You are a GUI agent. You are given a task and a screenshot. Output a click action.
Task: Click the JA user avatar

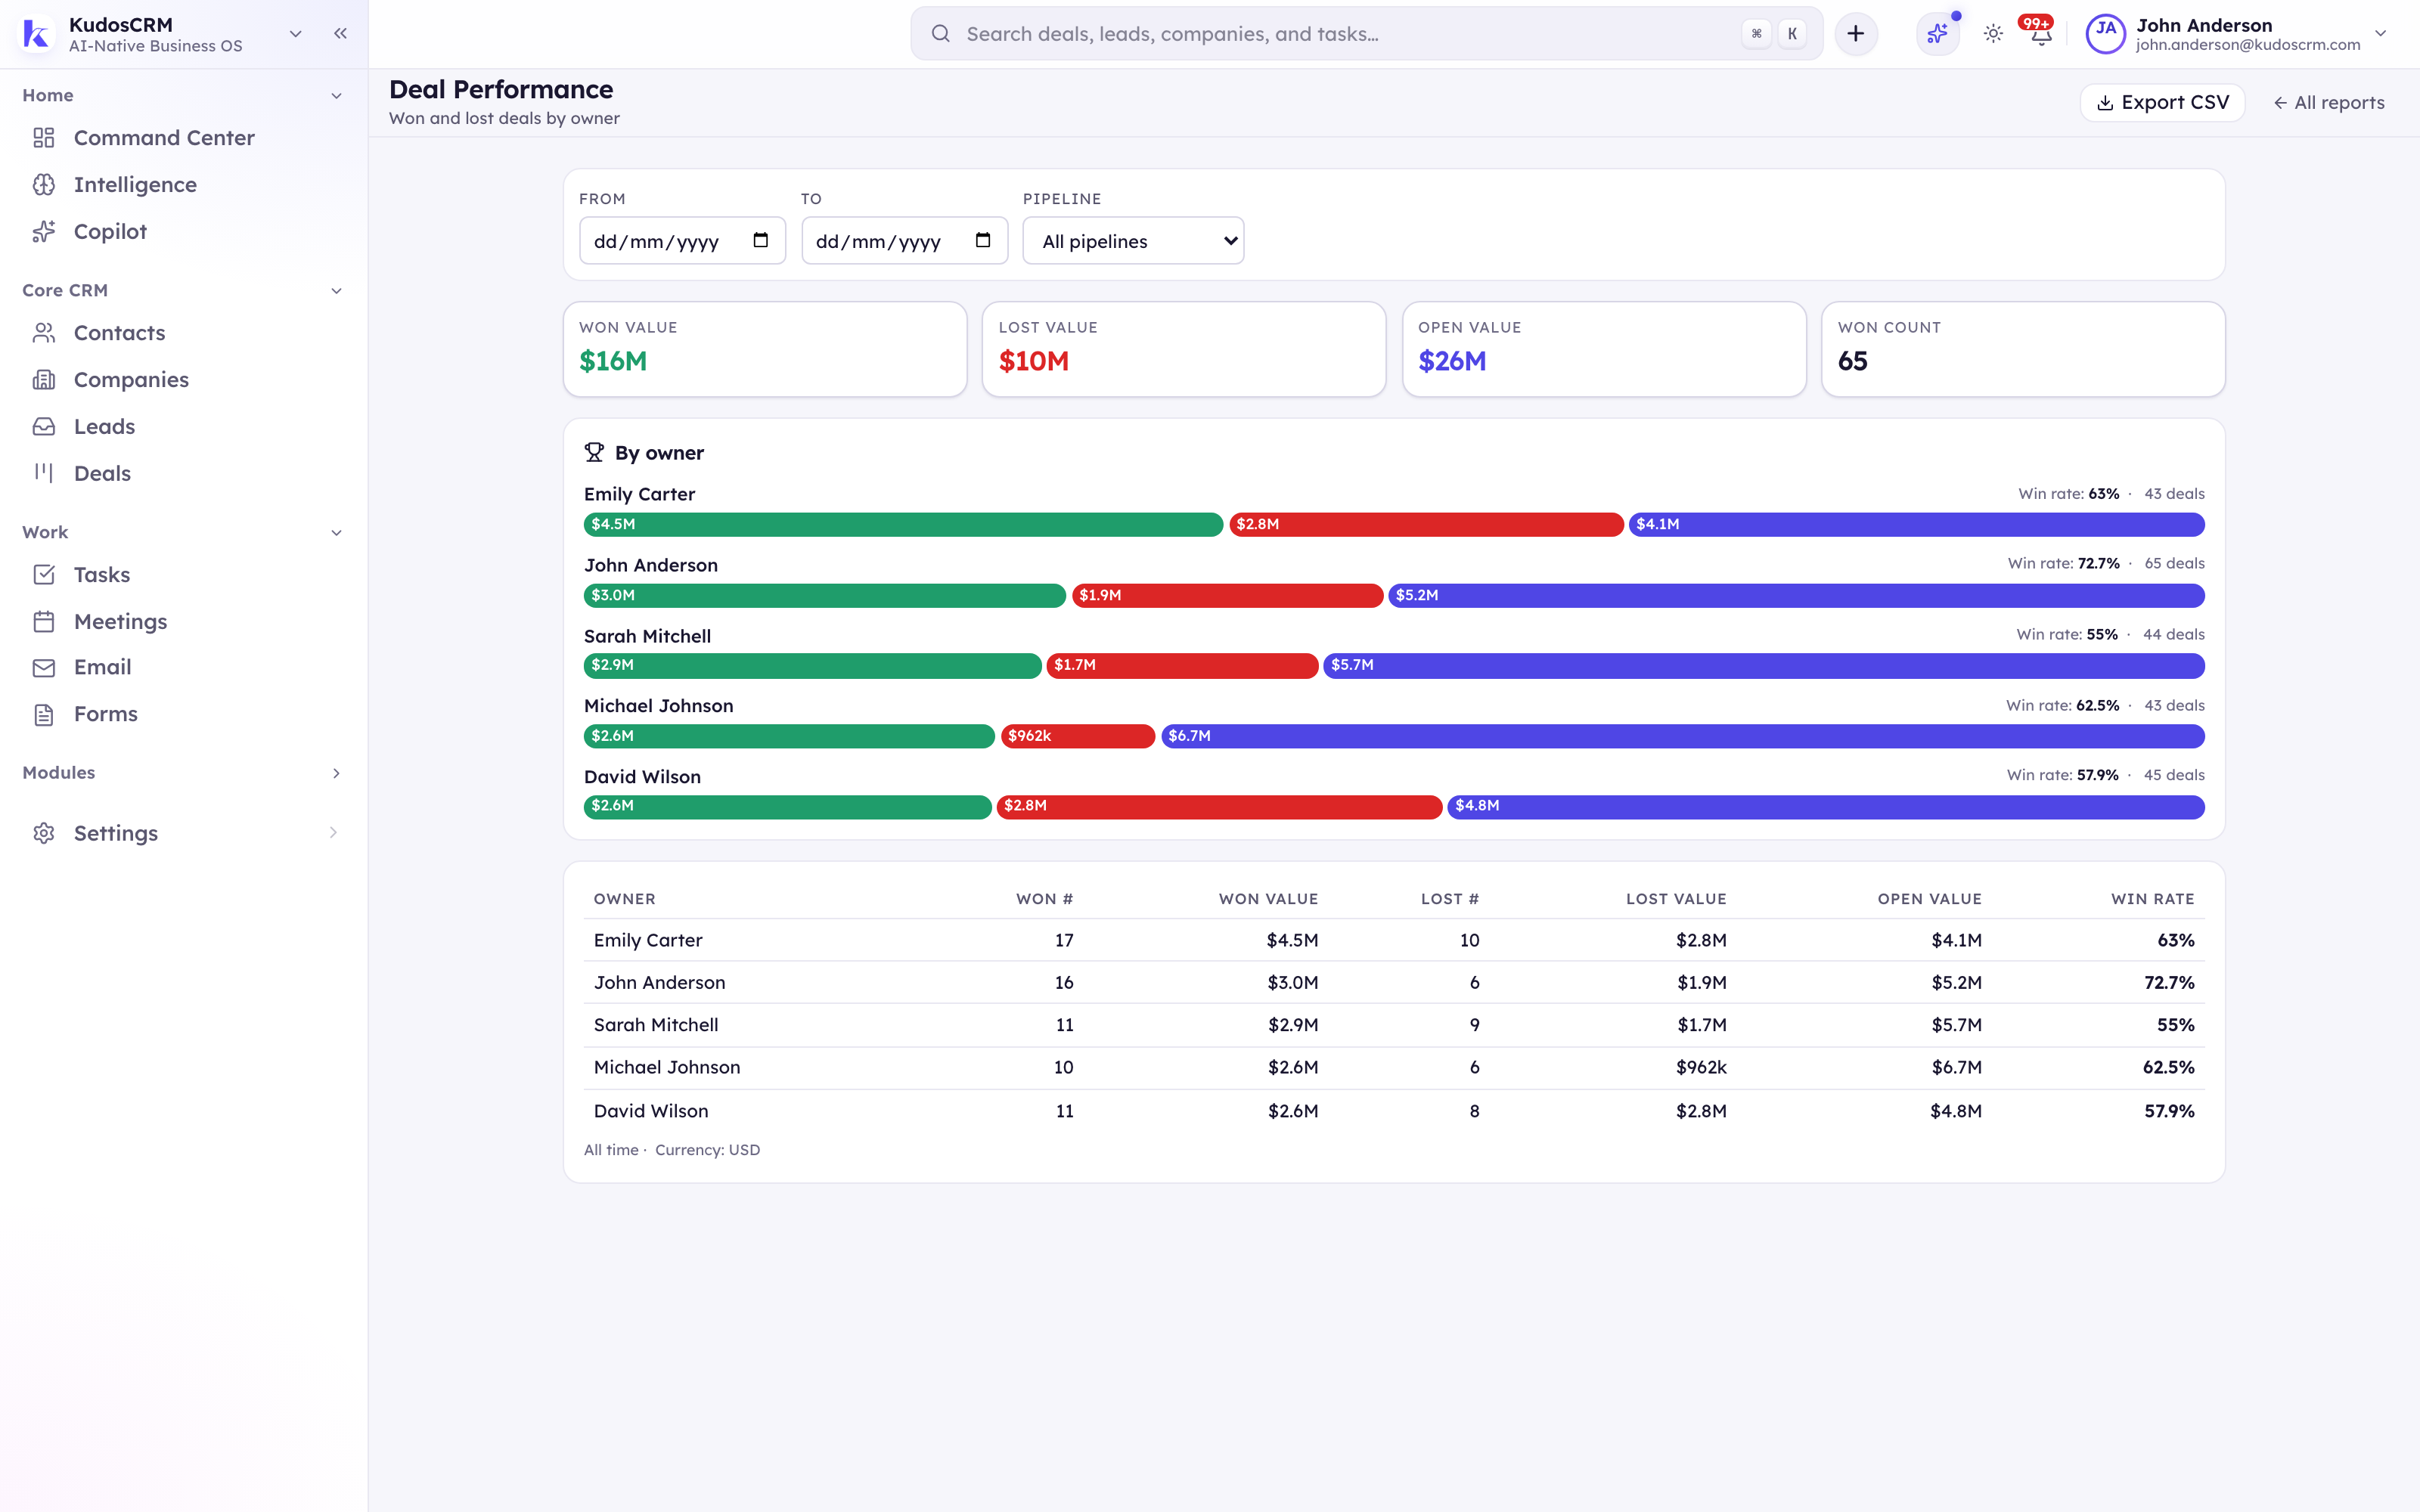[x=2106, y=34]
